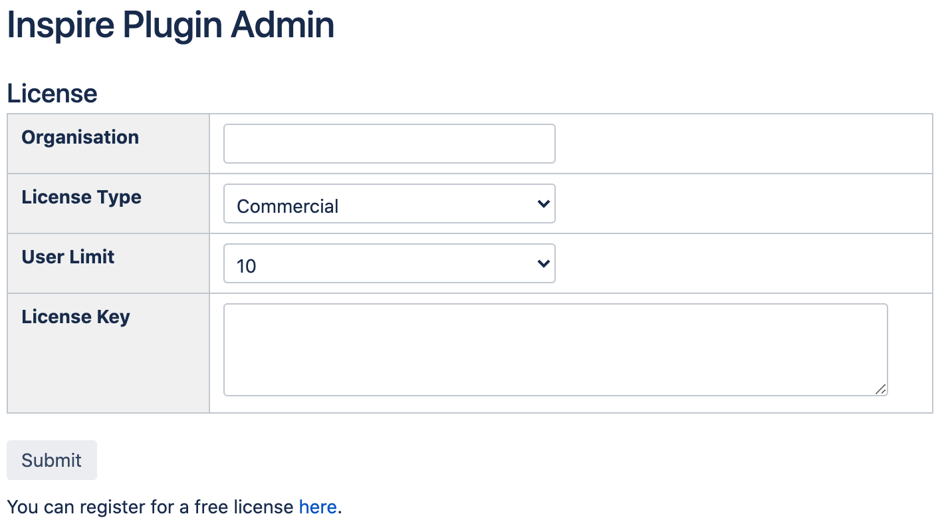Focus the empty Organisation input box
Viewport: 948px width, 524px height.
pyautogui.click(x=389, y=144)
